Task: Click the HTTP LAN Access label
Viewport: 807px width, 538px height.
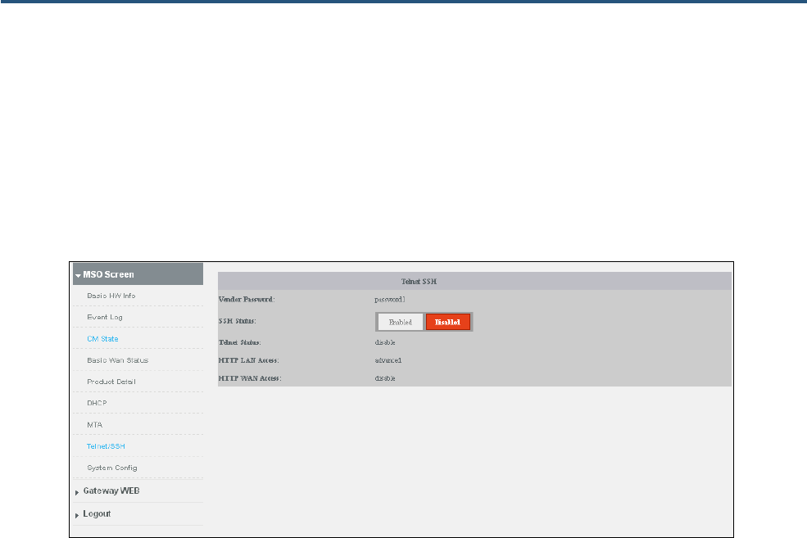Action: pos(248,360)
